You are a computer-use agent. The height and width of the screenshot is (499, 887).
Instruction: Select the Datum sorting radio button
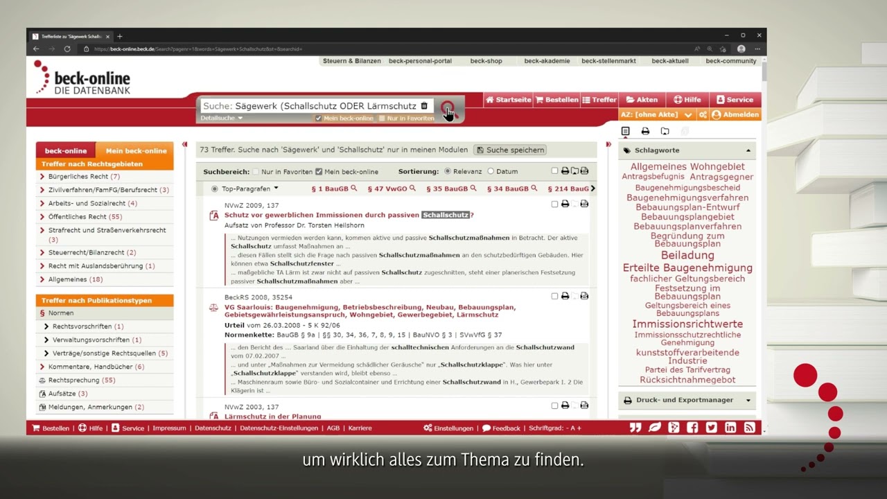(x=491, y=171)
